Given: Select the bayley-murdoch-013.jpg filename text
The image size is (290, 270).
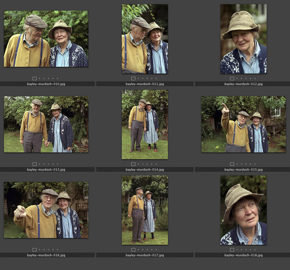Looking at the screenshot, I should coord(46,169).
